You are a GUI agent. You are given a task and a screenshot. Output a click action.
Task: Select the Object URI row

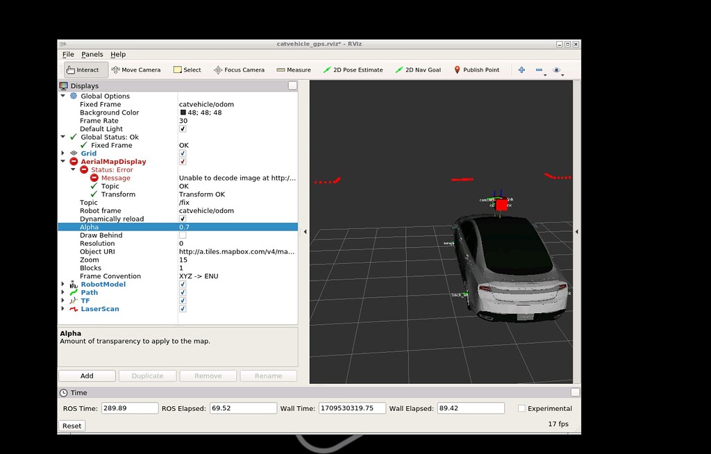[178, 252]
